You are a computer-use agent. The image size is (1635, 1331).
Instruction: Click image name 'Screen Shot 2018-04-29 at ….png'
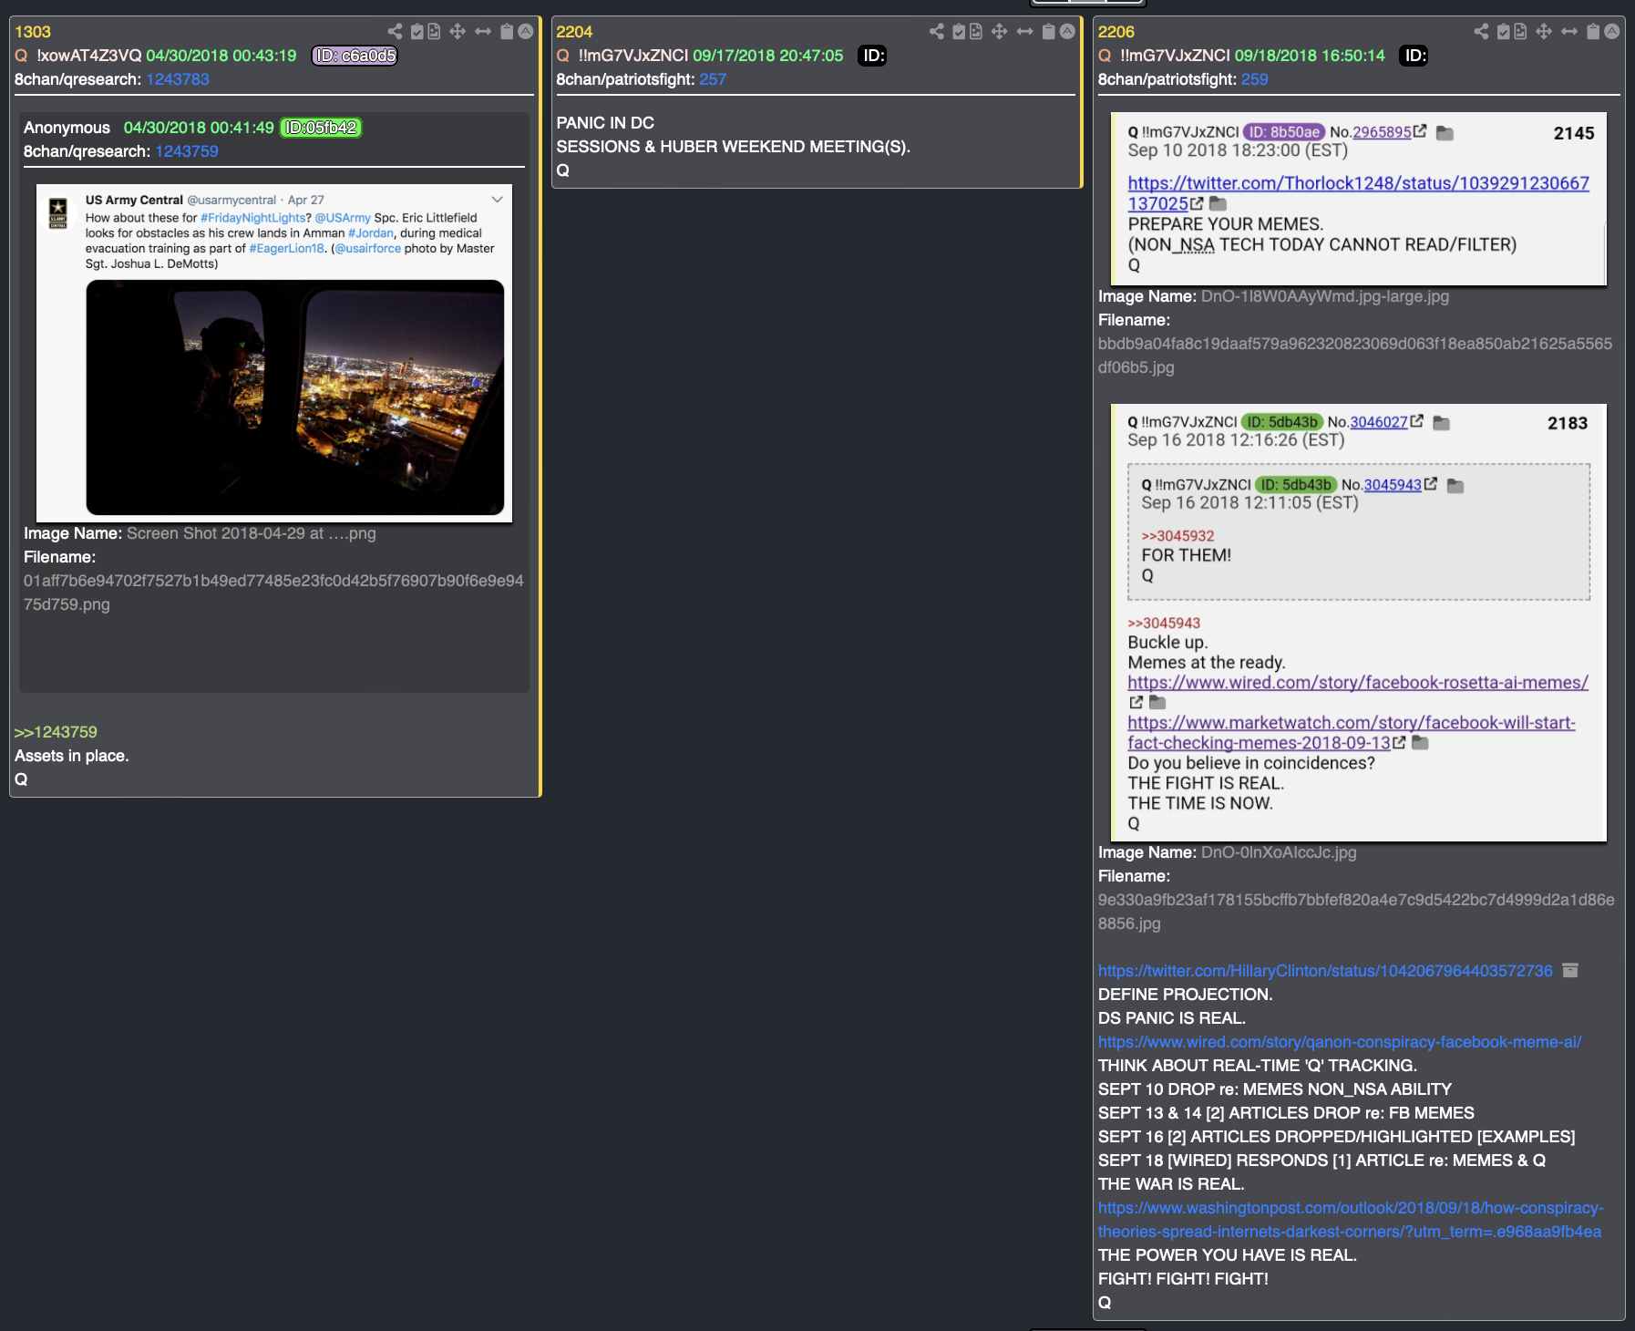tap(252, 533)
